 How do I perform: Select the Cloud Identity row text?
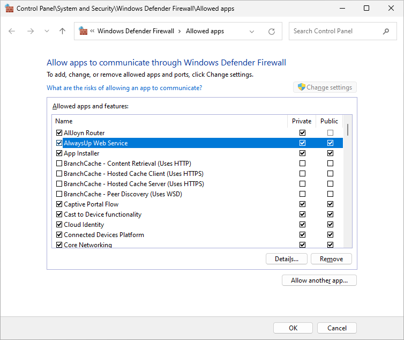tap(84, 224)
